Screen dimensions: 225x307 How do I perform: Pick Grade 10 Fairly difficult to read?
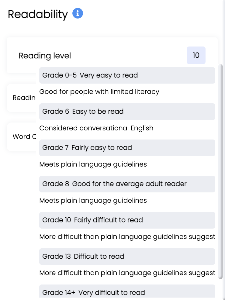[x=127, y=220]
